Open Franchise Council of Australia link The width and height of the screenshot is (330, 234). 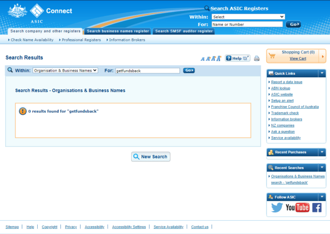[295, 107]
